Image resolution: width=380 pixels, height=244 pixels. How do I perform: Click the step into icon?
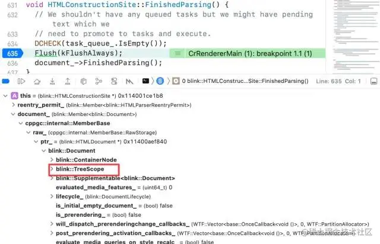point(52,81)
